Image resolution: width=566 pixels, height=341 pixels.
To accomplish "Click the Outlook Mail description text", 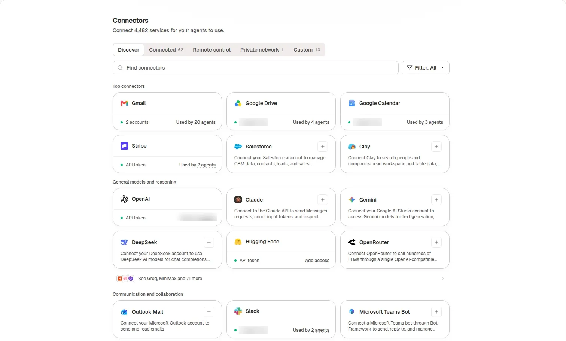I will pos(165,326).
